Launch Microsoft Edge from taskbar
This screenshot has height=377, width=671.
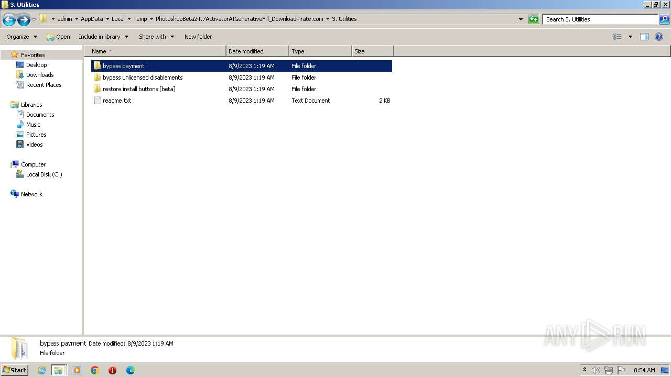click(131, 370)
